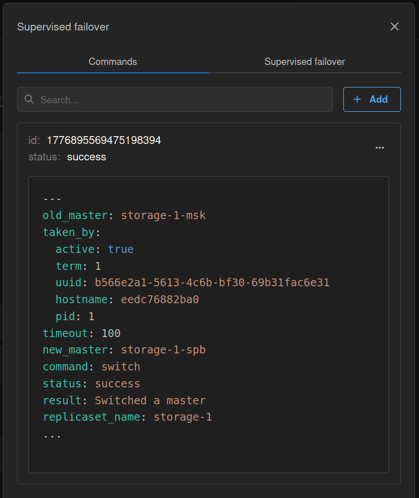The width and height of the screenshot is (419, 498).
Task: Click the timeout: 100 line
Action: (x=82, y=333)
